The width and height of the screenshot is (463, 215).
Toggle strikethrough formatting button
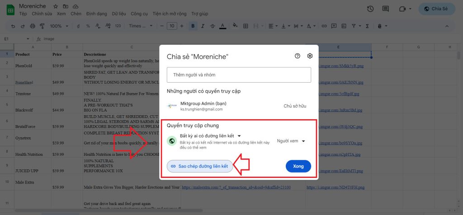coord(213,26)
